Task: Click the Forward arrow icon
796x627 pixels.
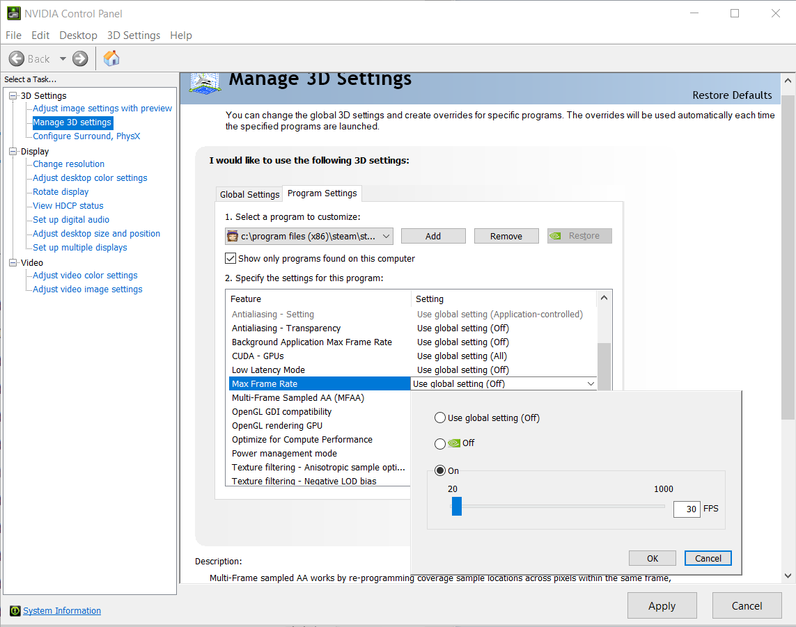Action: point(80,59)
